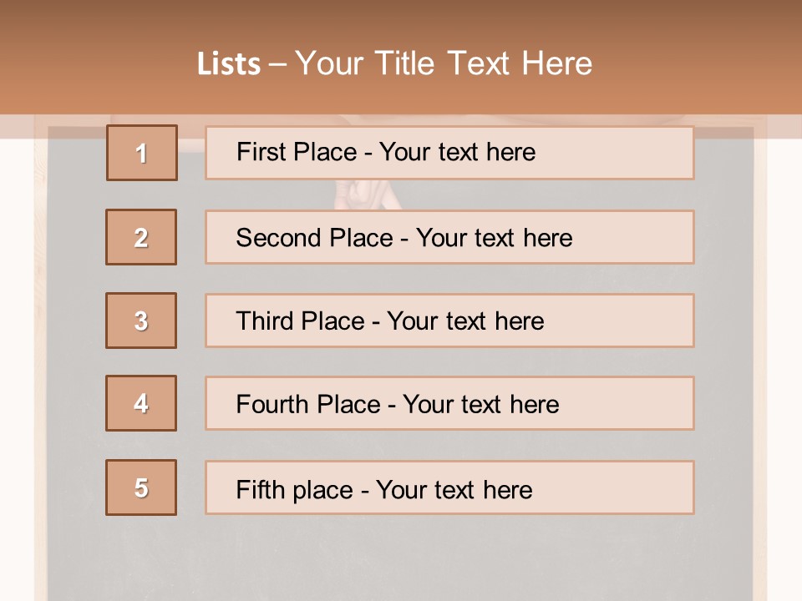The height and width of the screenshot is (601, 802).
Task: Click brown header banner right of title
Action: coord(702,63)
